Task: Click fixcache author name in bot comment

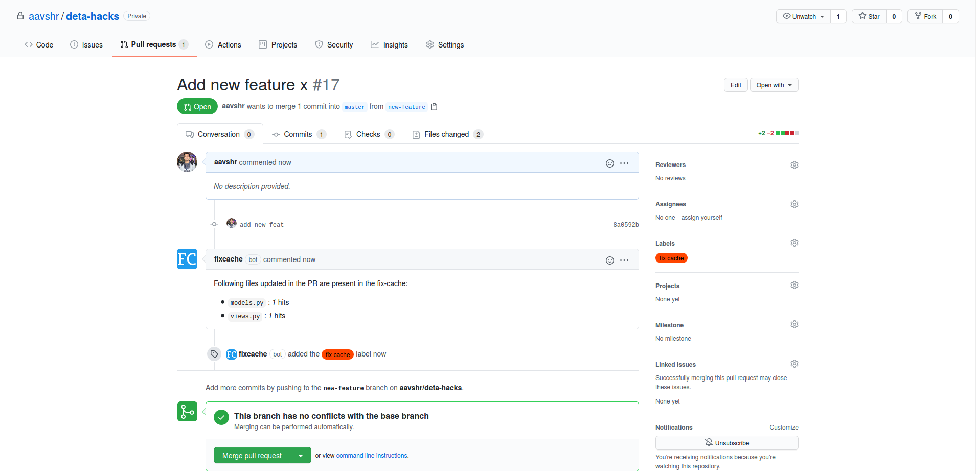Action: 228,259
